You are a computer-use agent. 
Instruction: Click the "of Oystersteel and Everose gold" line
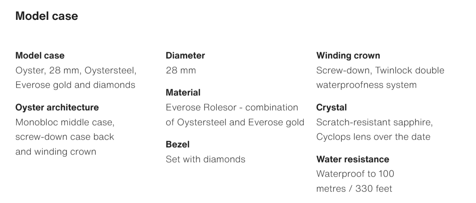pyautogui.click(x=235, y=122)
